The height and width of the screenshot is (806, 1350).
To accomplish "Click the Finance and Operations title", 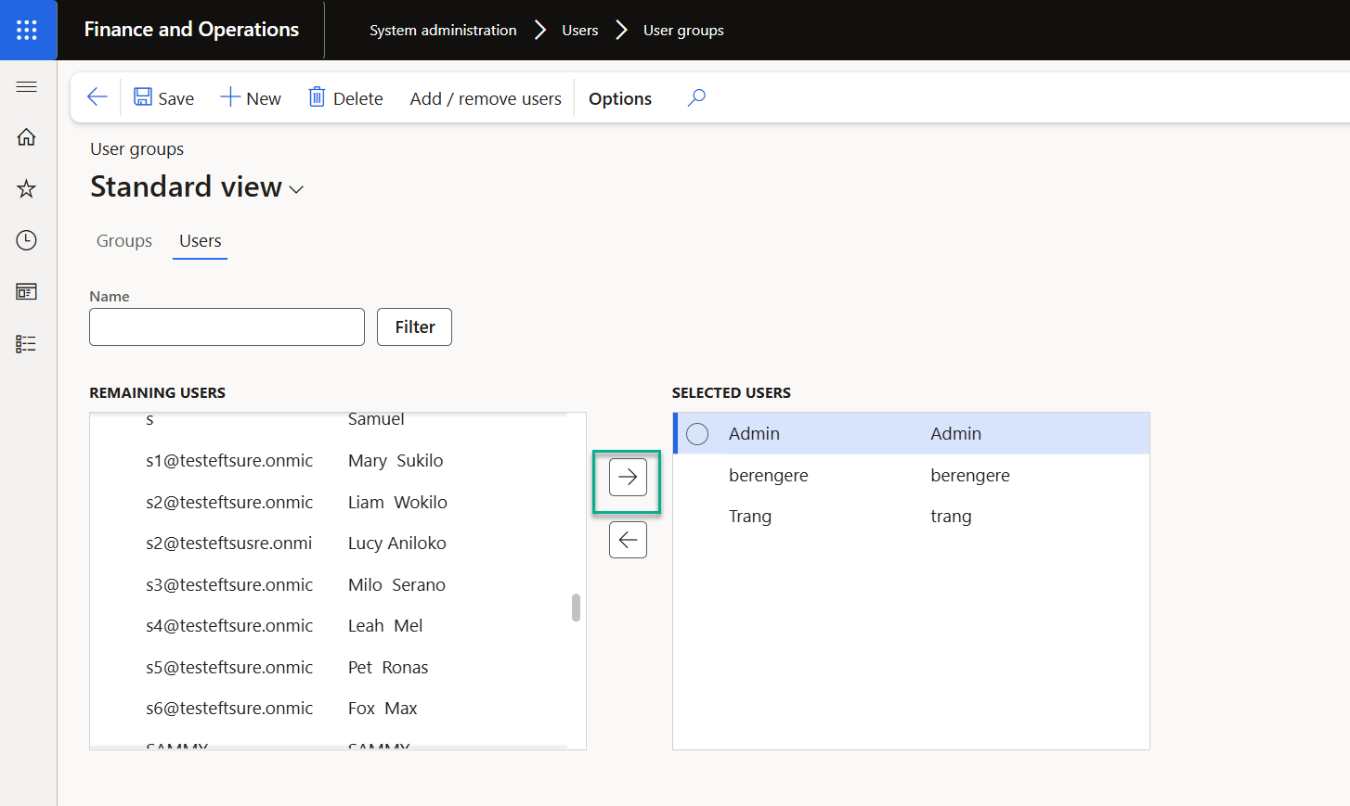I will click(191, 30).
